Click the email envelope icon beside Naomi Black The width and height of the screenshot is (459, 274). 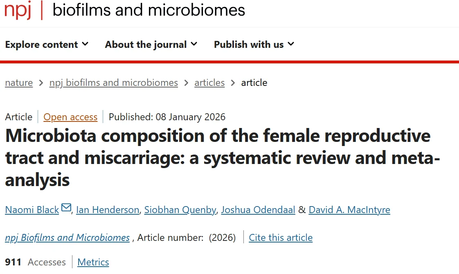pyautogui.click(x=66, y=209)
